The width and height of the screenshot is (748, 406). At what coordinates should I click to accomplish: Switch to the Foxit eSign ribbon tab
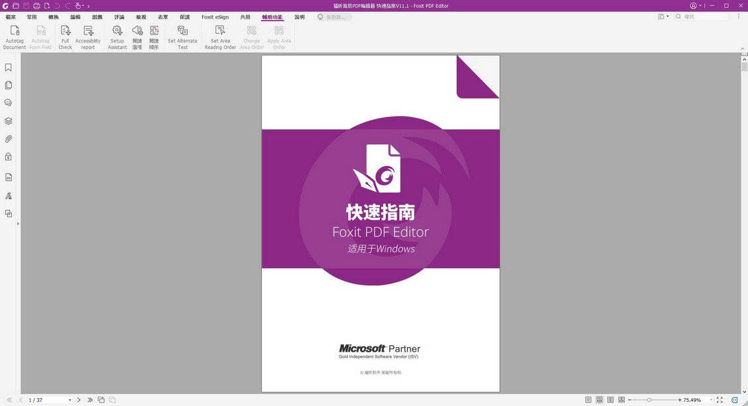[x=214, y=17]
